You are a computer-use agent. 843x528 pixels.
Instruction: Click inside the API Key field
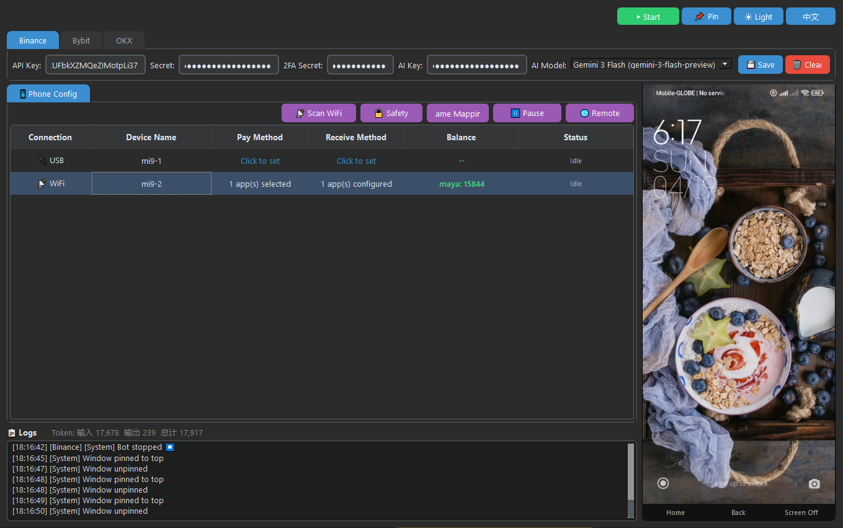click(95, 65)
